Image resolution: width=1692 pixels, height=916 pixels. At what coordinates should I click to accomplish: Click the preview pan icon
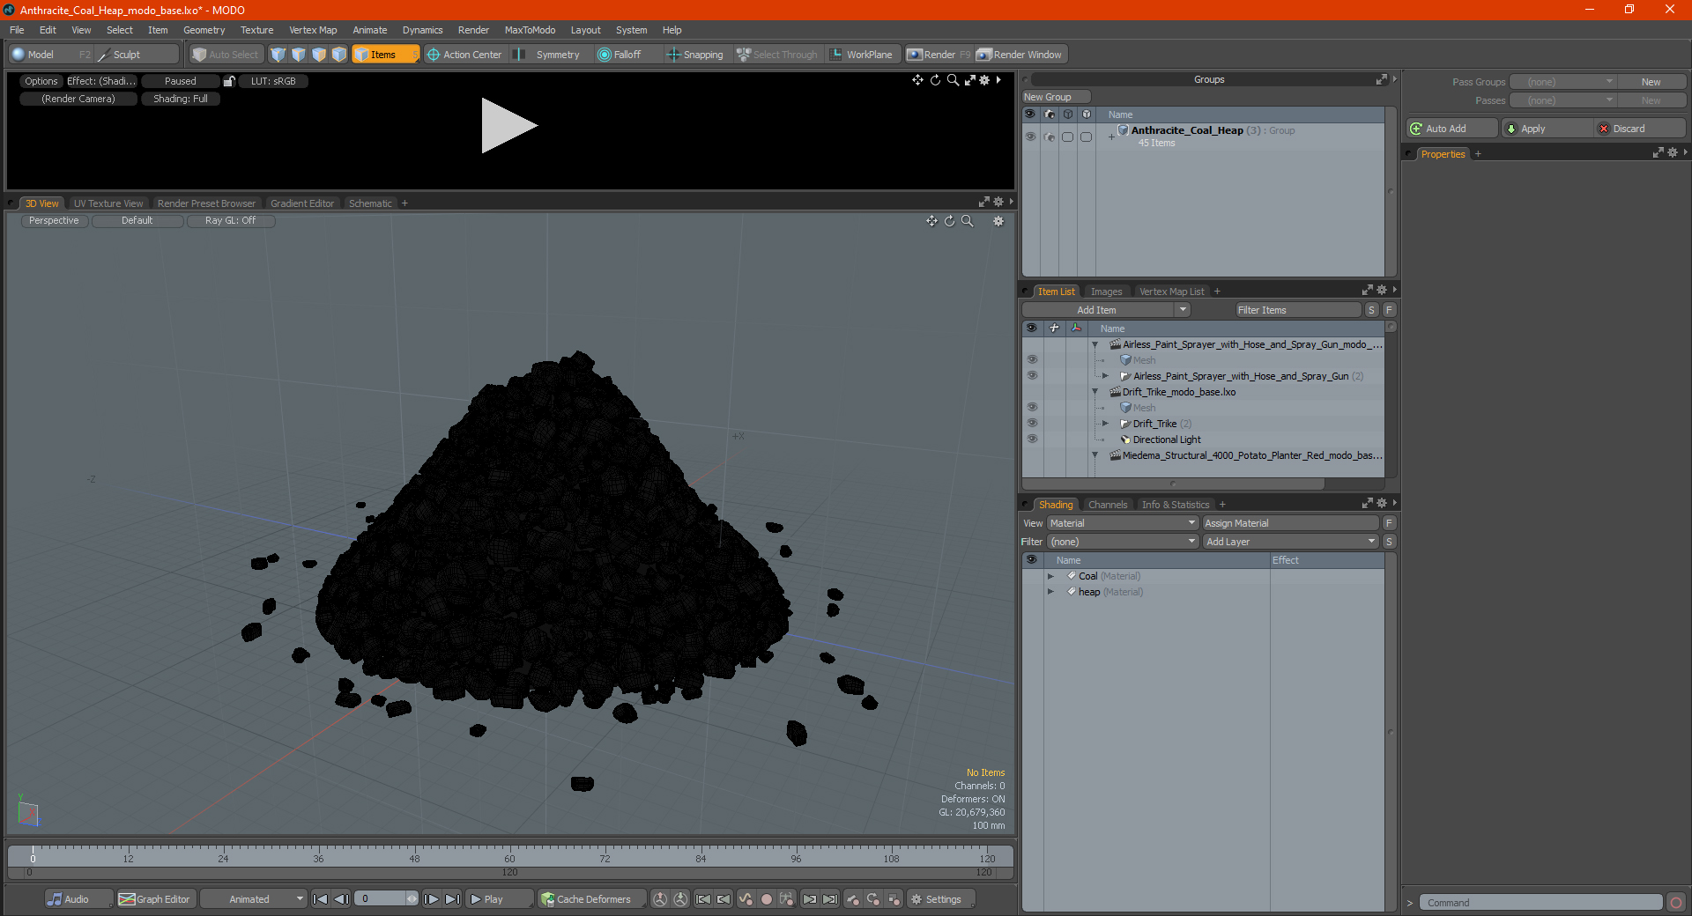917,80
